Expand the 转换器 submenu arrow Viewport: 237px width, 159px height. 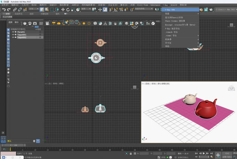click(x=198, y=39)
